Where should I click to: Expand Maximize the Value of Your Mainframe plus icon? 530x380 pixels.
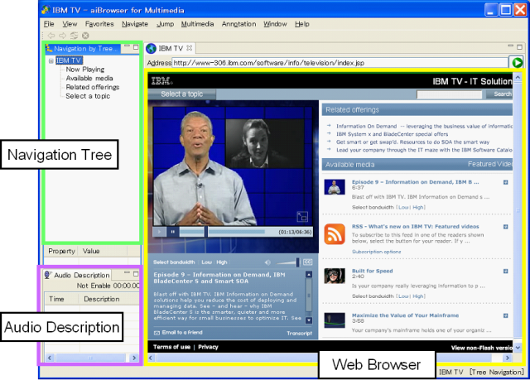tap(506, 315)
